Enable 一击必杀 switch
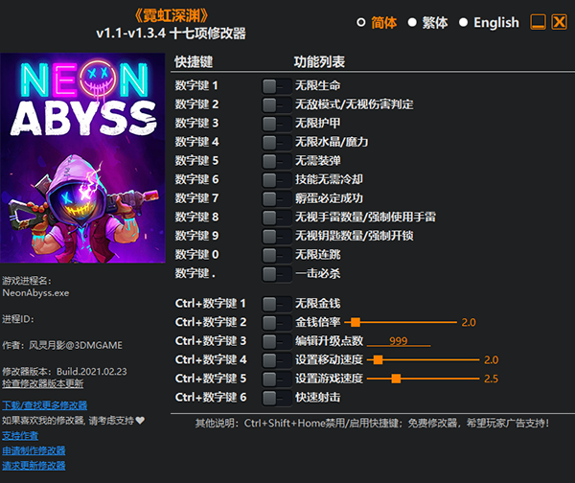 pyautogui.click(x=277, y=274)
